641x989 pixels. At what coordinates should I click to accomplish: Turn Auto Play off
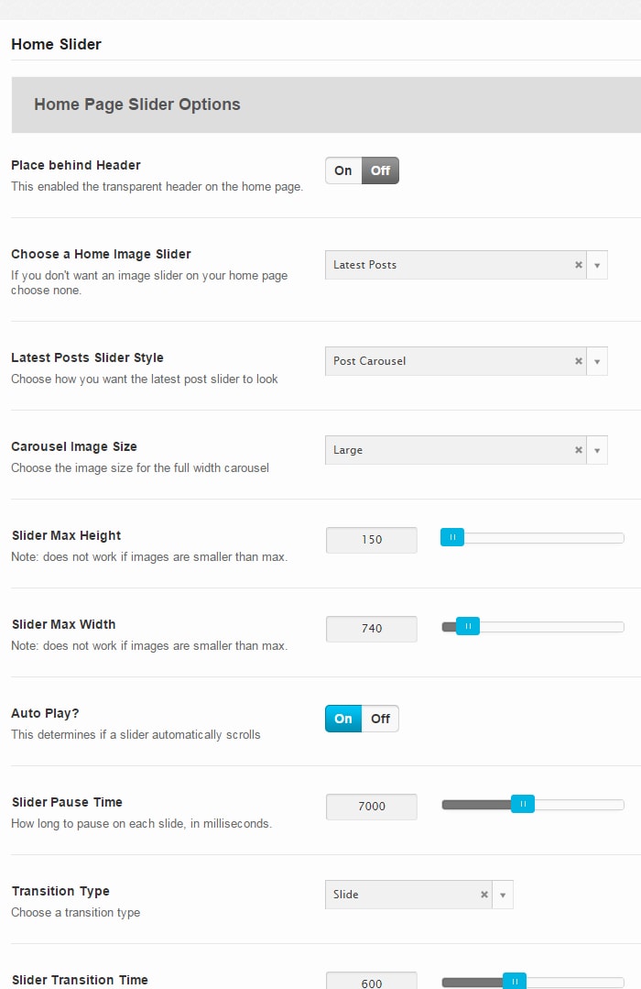[380, 719]
